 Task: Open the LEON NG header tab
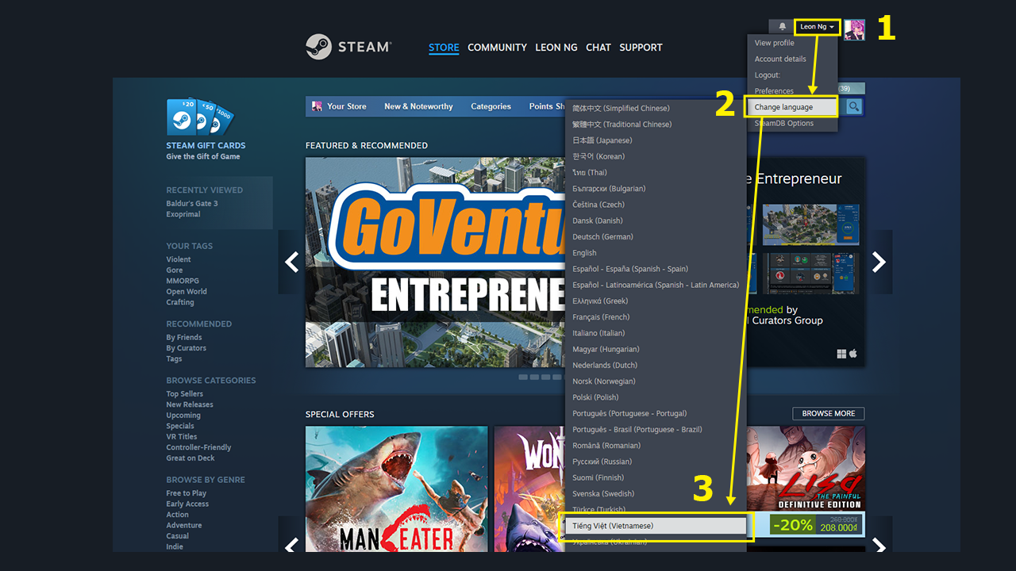pyautogui.click(x=556, y=48)
